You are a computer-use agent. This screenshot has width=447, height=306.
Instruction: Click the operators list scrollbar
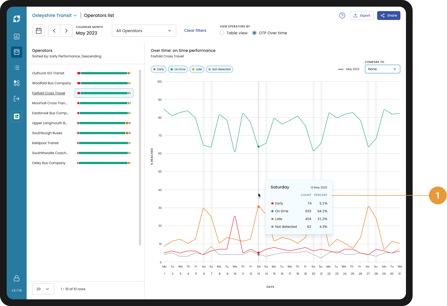[140, 157]
